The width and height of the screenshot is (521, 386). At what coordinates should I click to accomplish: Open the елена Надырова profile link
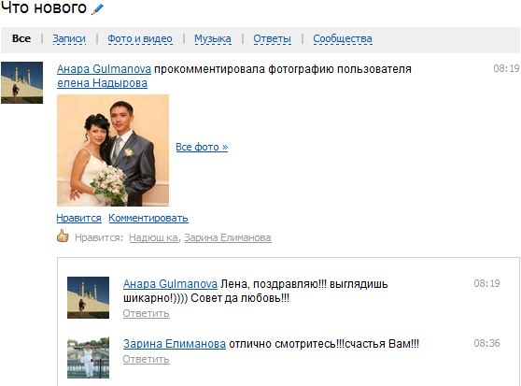[x=103, y=83]
